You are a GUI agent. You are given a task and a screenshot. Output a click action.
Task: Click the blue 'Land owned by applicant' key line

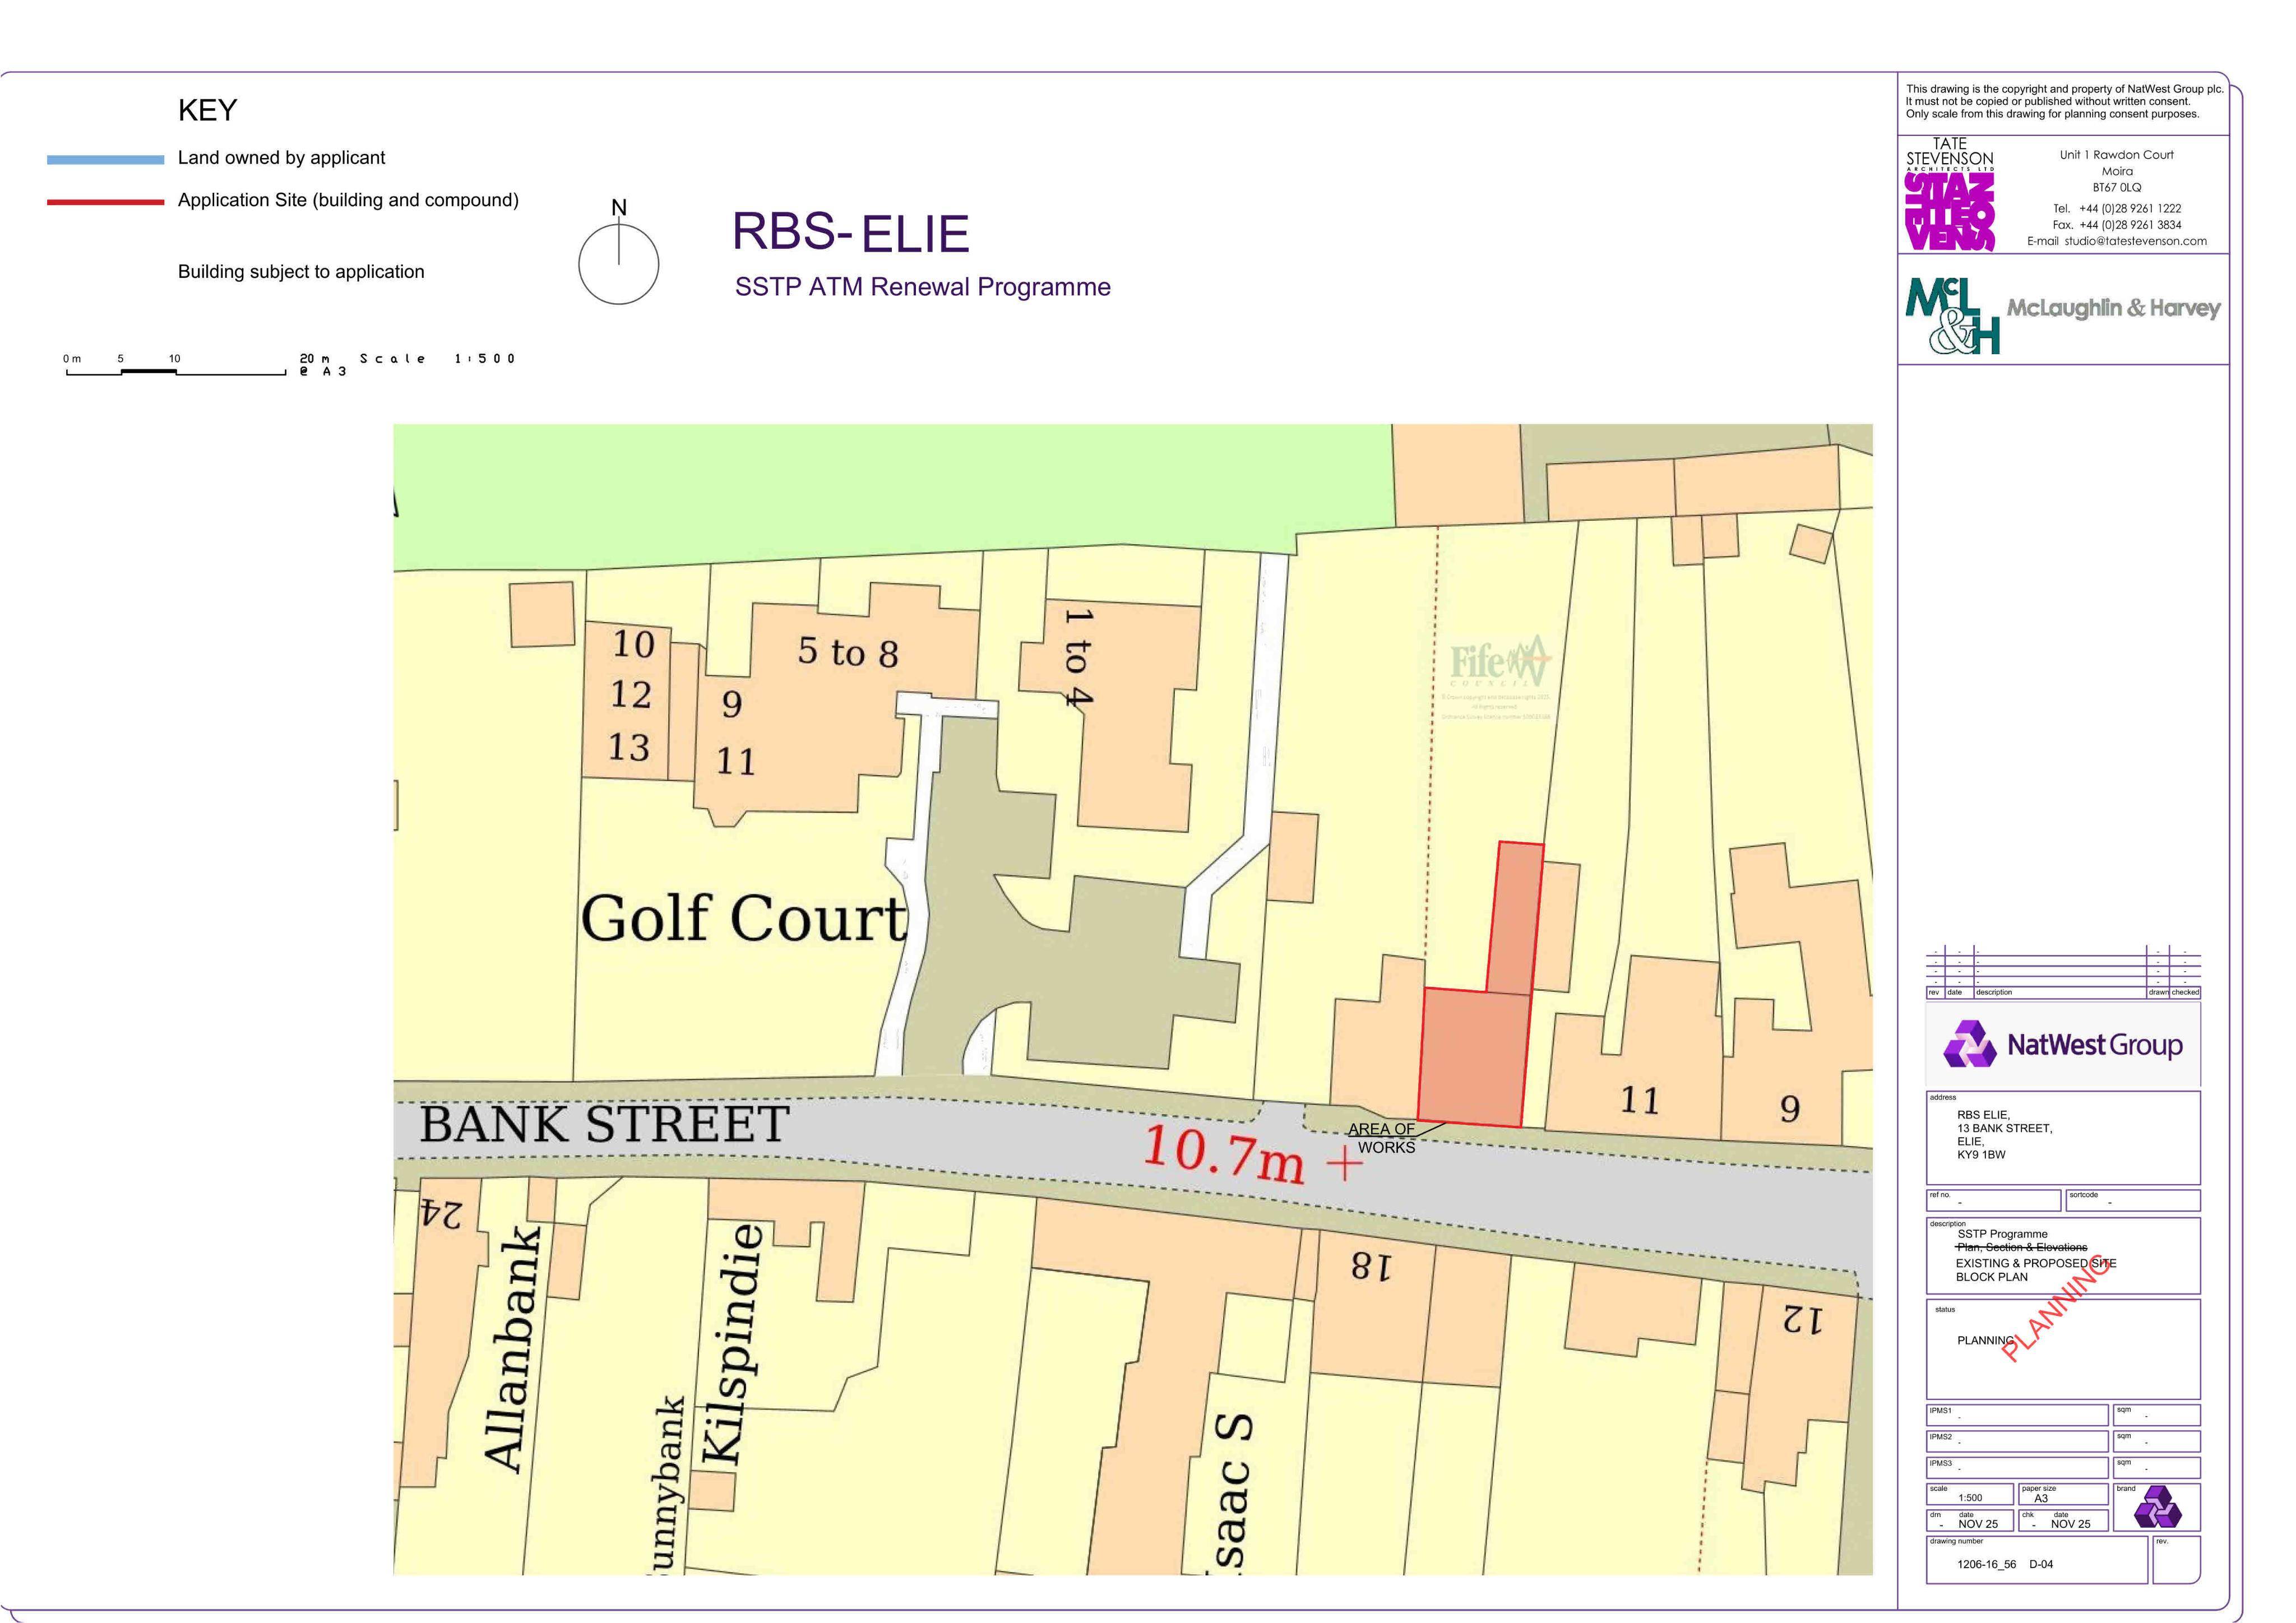coord(105,159)
